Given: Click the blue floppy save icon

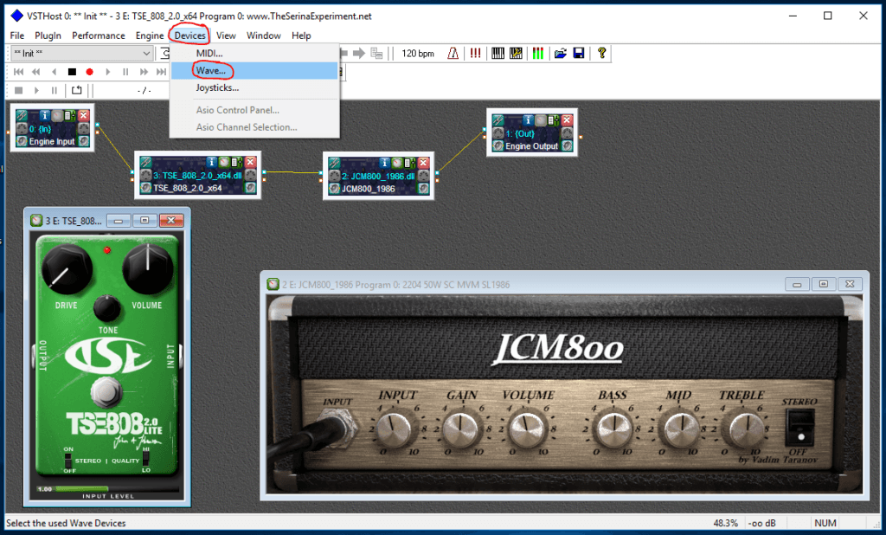Looking at the screenshot, I should click(579, 53).
